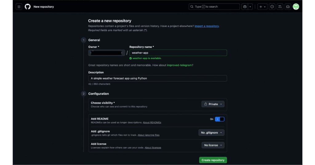This screenshot has height=165, width=315.
Task: Open the Private visibility dropdown
Action: click(x=213, y=104)
